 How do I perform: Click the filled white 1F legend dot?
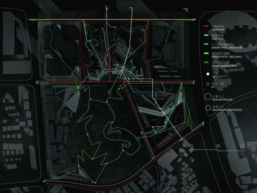click(x=208, y=74)
